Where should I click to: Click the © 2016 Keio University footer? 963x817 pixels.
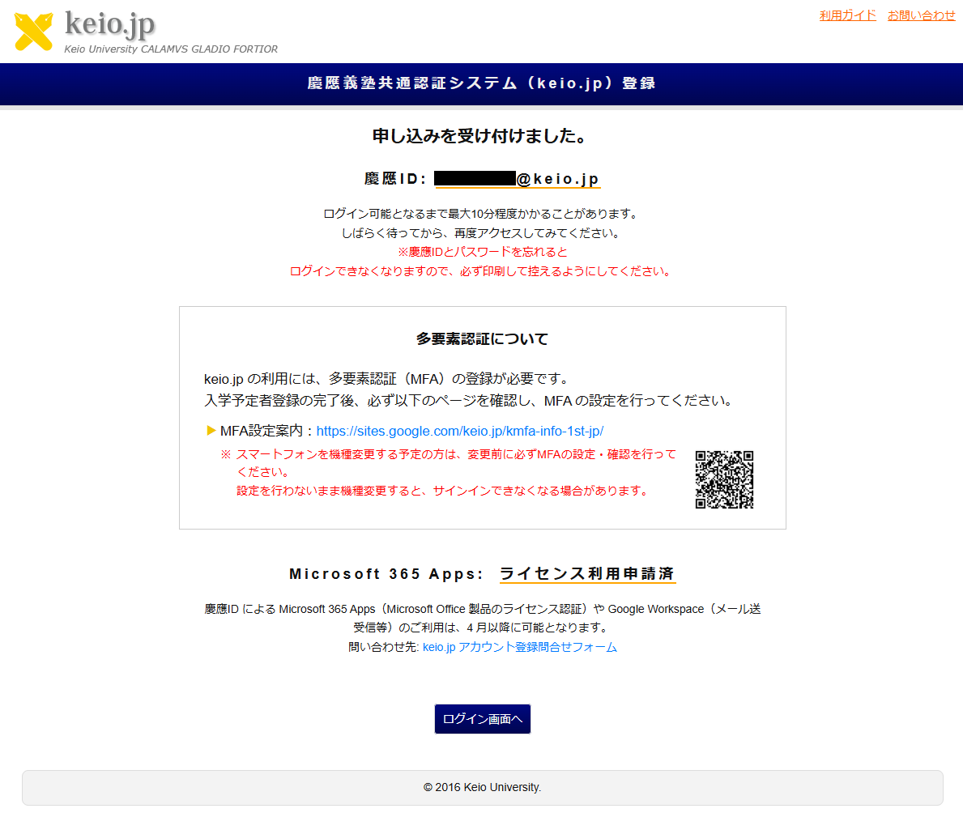click(x=482, y=787)
